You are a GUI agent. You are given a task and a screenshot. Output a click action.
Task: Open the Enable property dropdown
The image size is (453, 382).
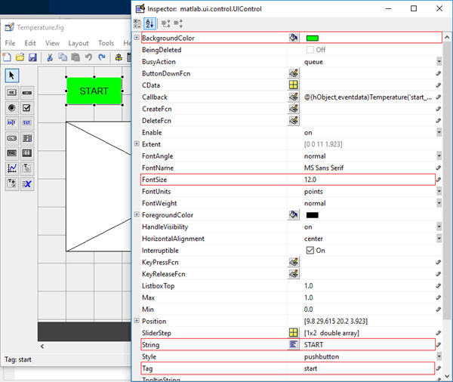(x=439, y=132)
